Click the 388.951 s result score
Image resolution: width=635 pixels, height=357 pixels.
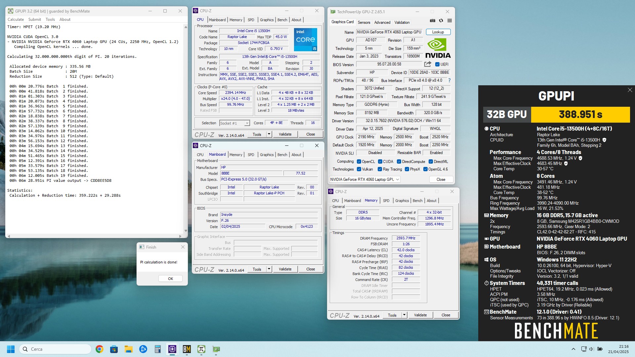[580, 115]
